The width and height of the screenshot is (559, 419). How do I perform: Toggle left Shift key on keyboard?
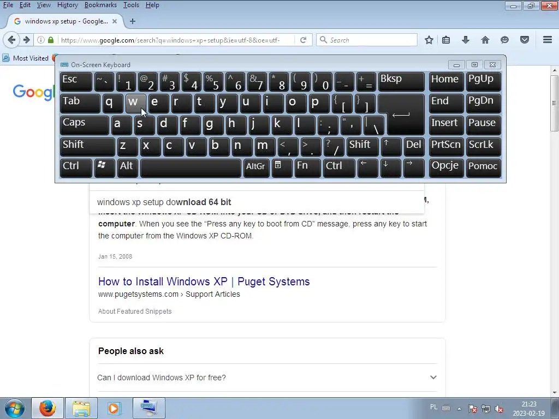[87, 147]
